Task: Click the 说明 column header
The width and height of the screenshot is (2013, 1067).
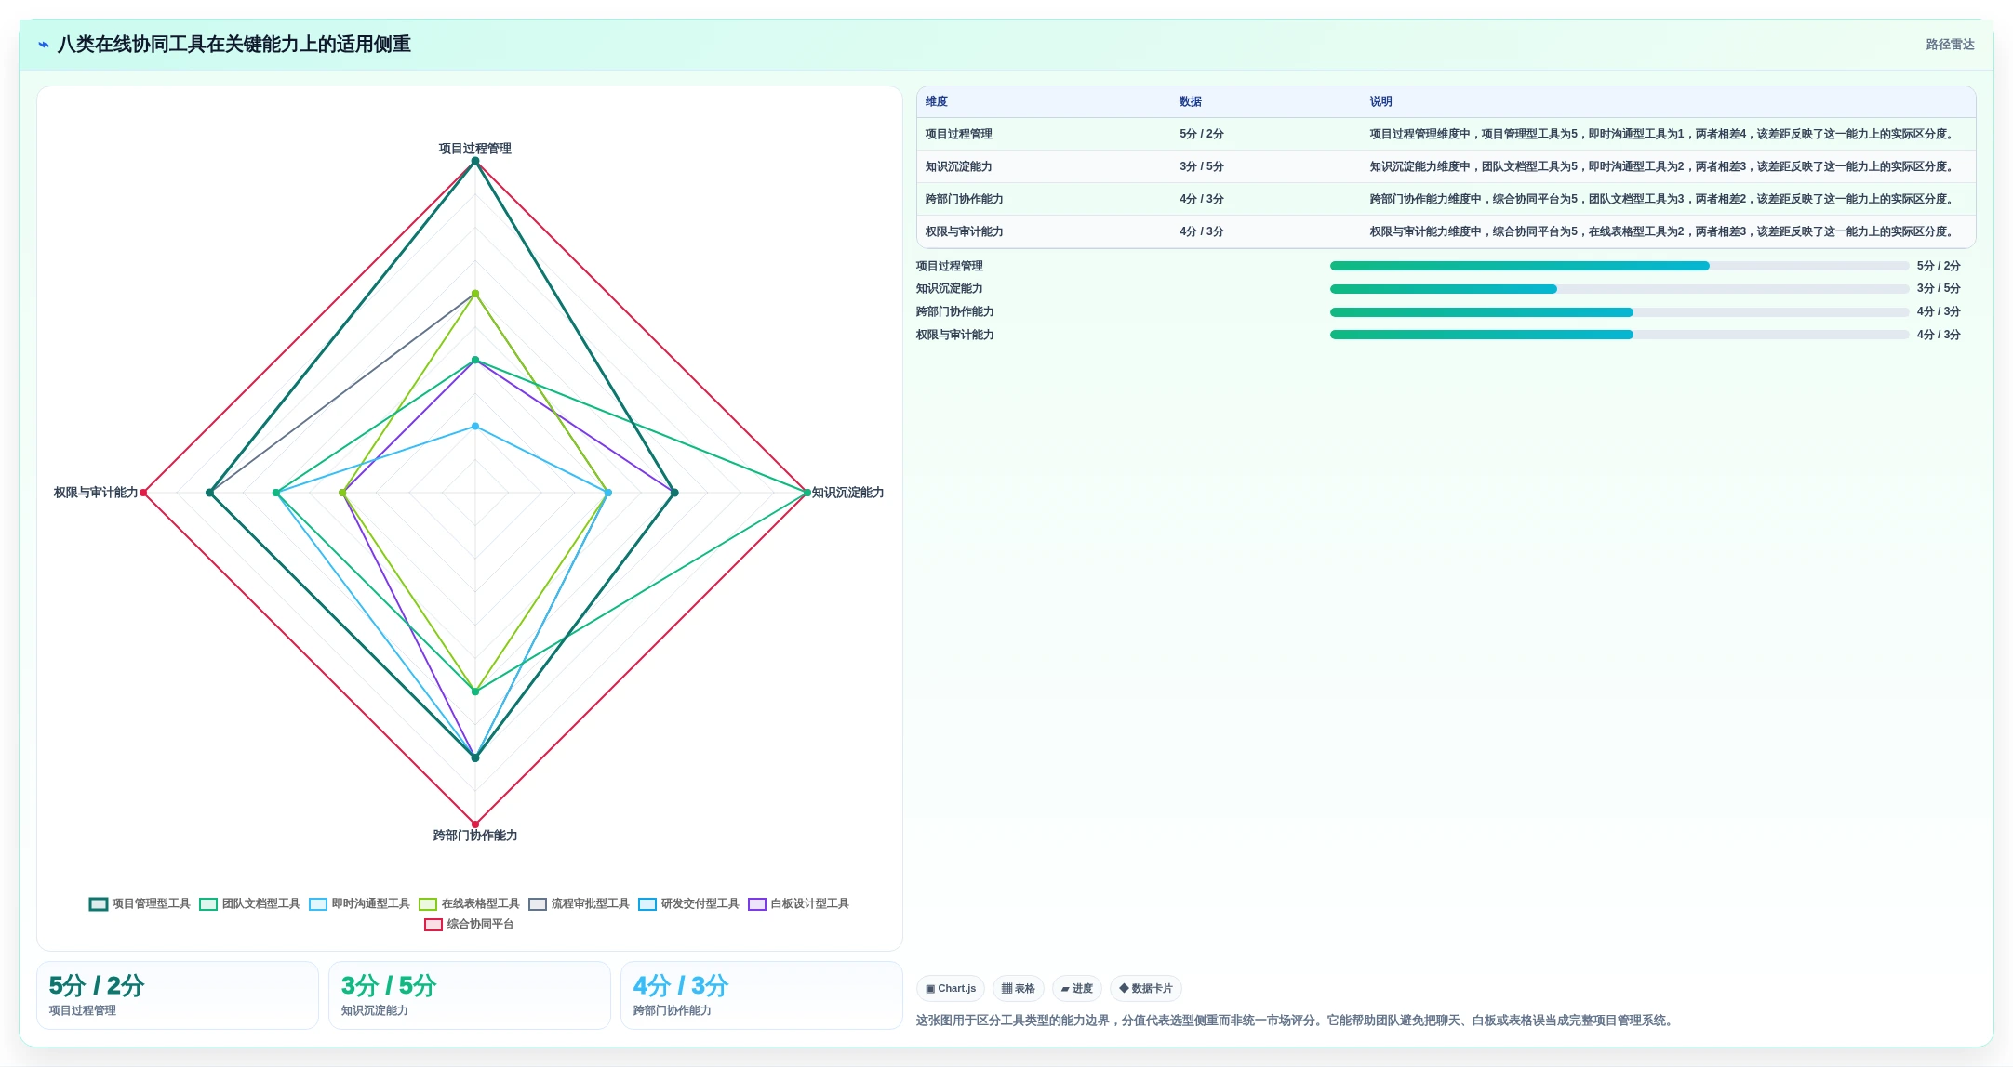Action: coord(1381,101)
